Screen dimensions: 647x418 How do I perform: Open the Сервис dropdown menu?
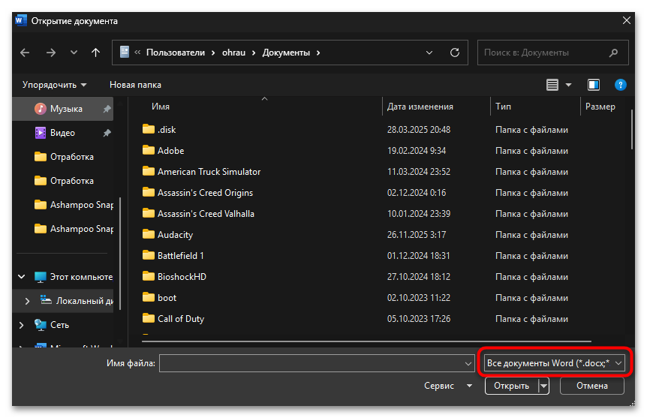[x=447, y=386]
